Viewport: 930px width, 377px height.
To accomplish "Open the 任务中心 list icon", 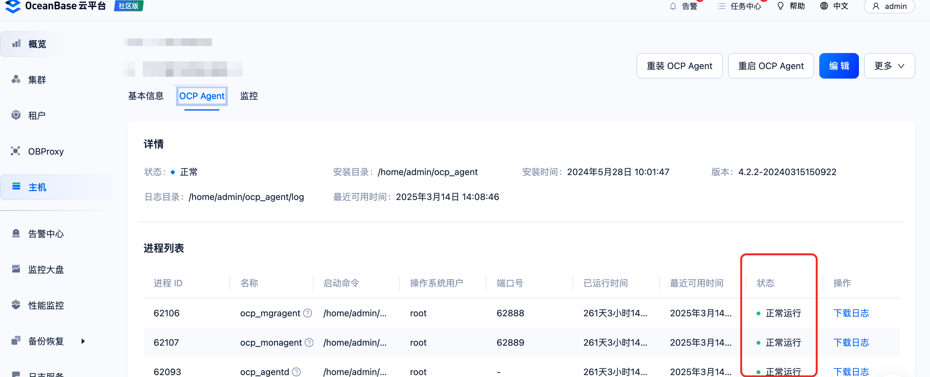I will tap(721, 6).
